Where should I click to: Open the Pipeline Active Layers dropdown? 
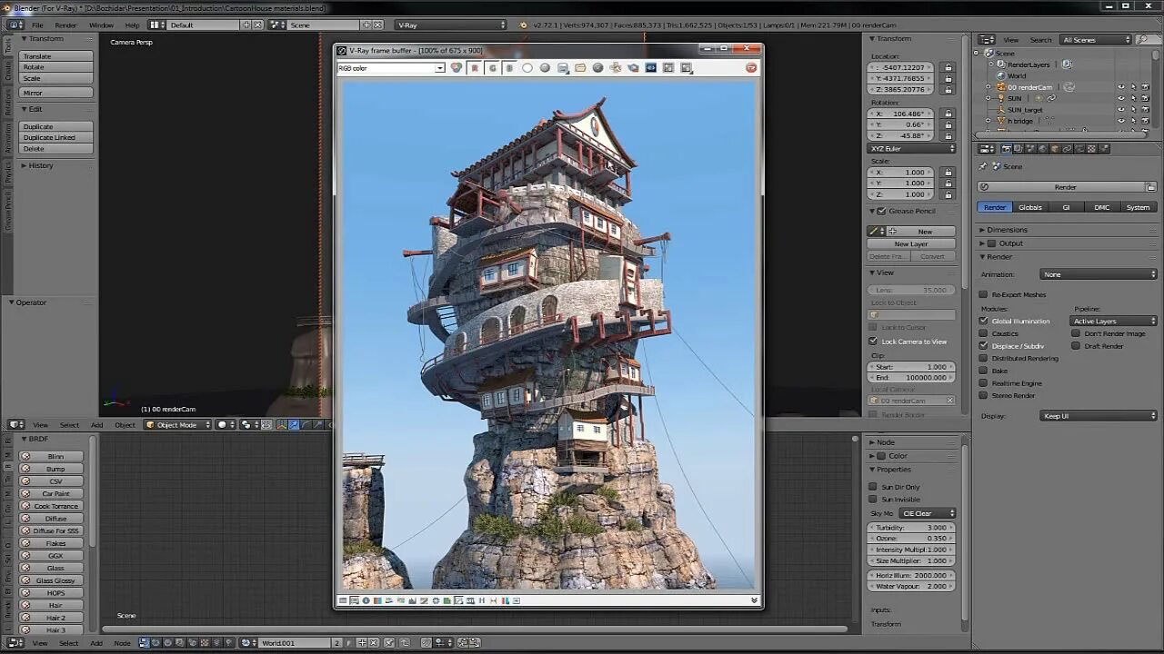(x=1113, y=321)
